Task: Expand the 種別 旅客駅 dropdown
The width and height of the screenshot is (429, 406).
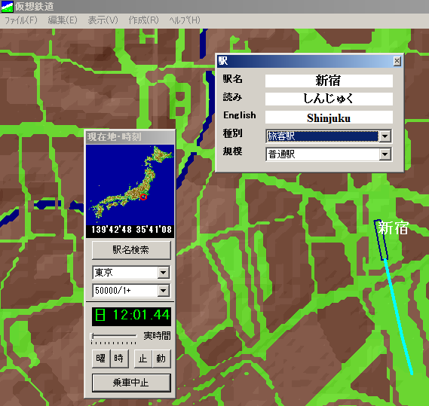Action: click(385, 136)
